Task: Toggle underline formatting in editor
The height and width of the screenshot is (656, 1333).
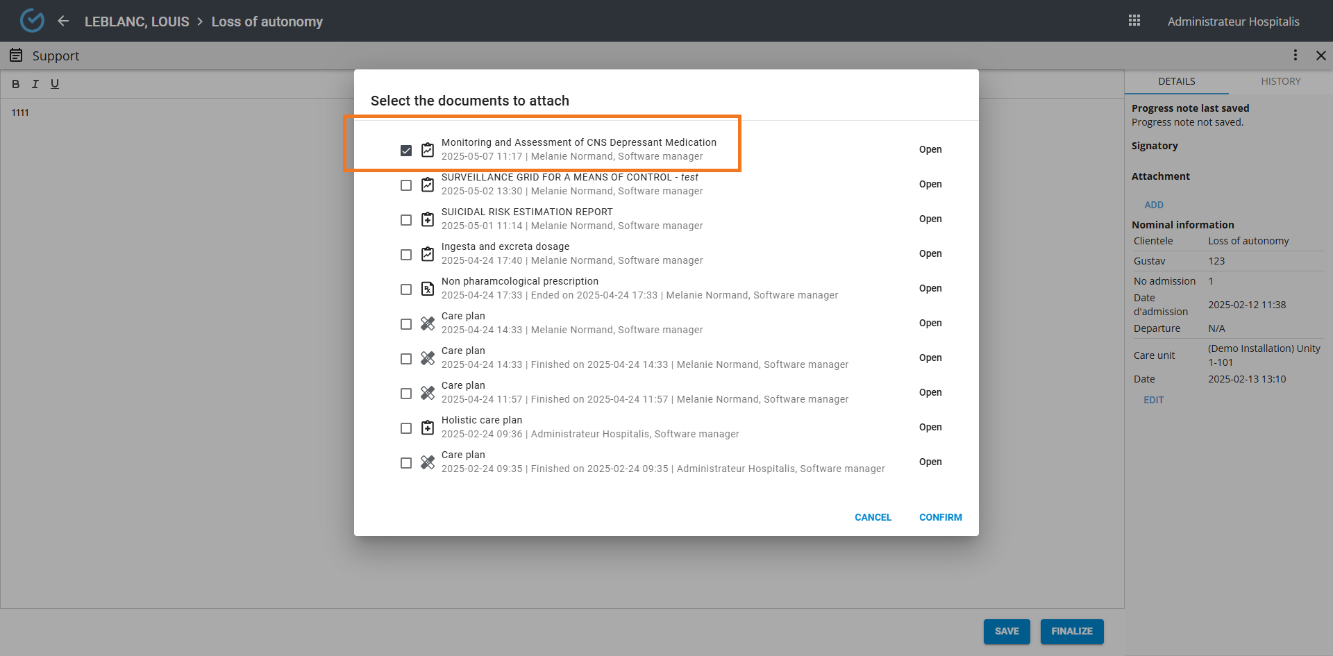Action: click(x=55, y=84)
